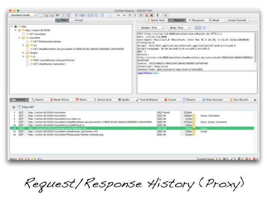Viewport: 267px width, 201px height.
Task: Click the Open Session folder icon
Action: pos(46,15)
